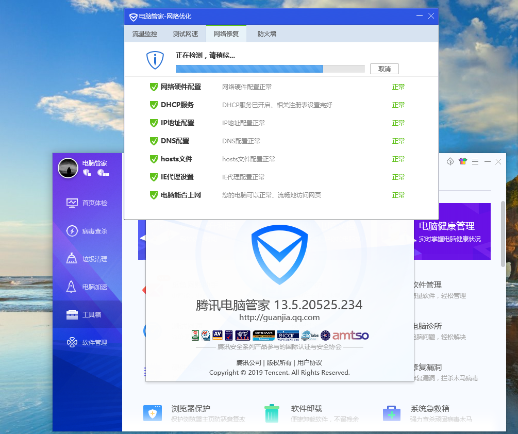Open the skin changer T-shirt icon
This screenshot has height=434, width=518.
(x=462, y=161)
